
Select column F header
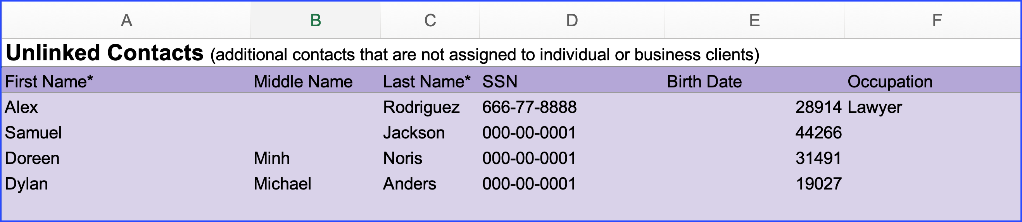936,20
